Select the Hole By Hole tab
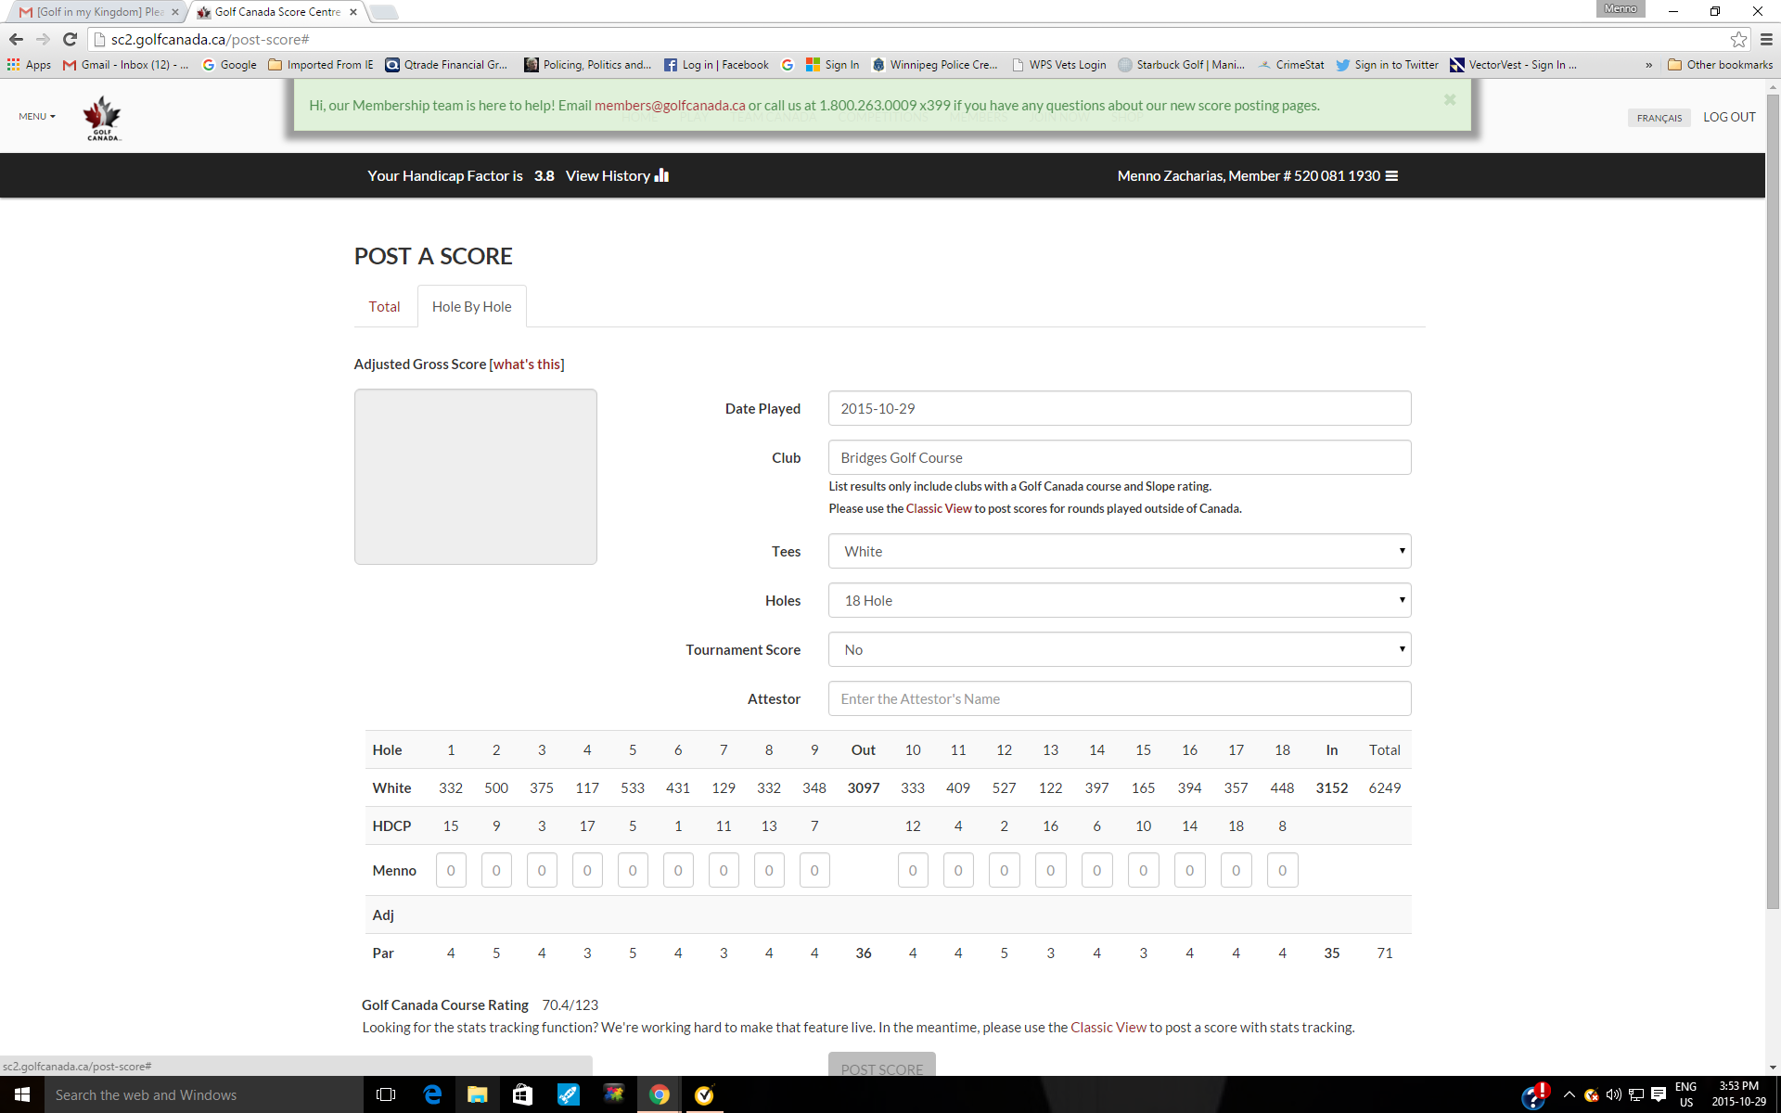This screenshot has width=1781, height=1113. (471, 307)
